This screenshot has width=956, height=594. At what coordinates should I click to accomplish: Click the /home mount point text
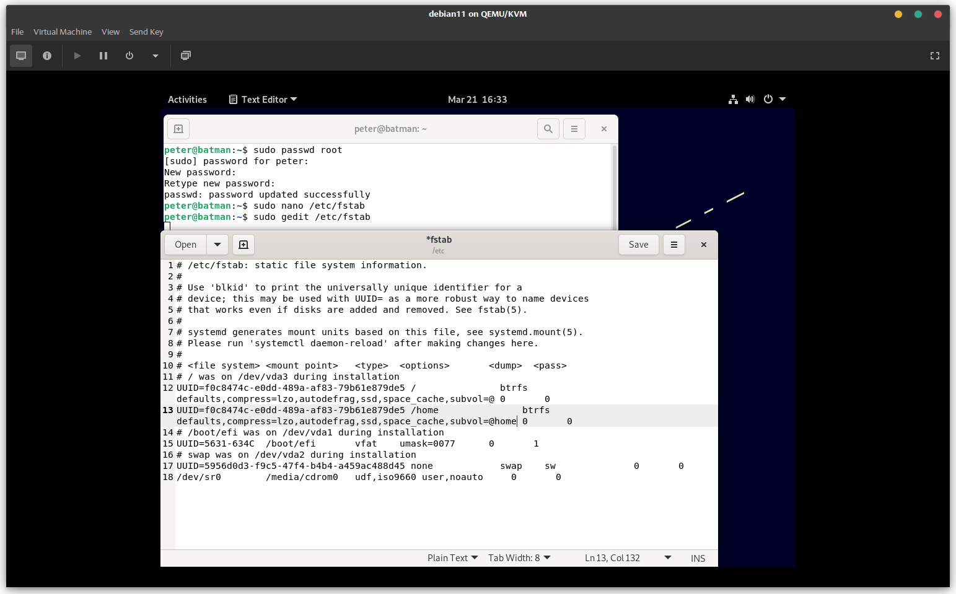click(424, 410)
